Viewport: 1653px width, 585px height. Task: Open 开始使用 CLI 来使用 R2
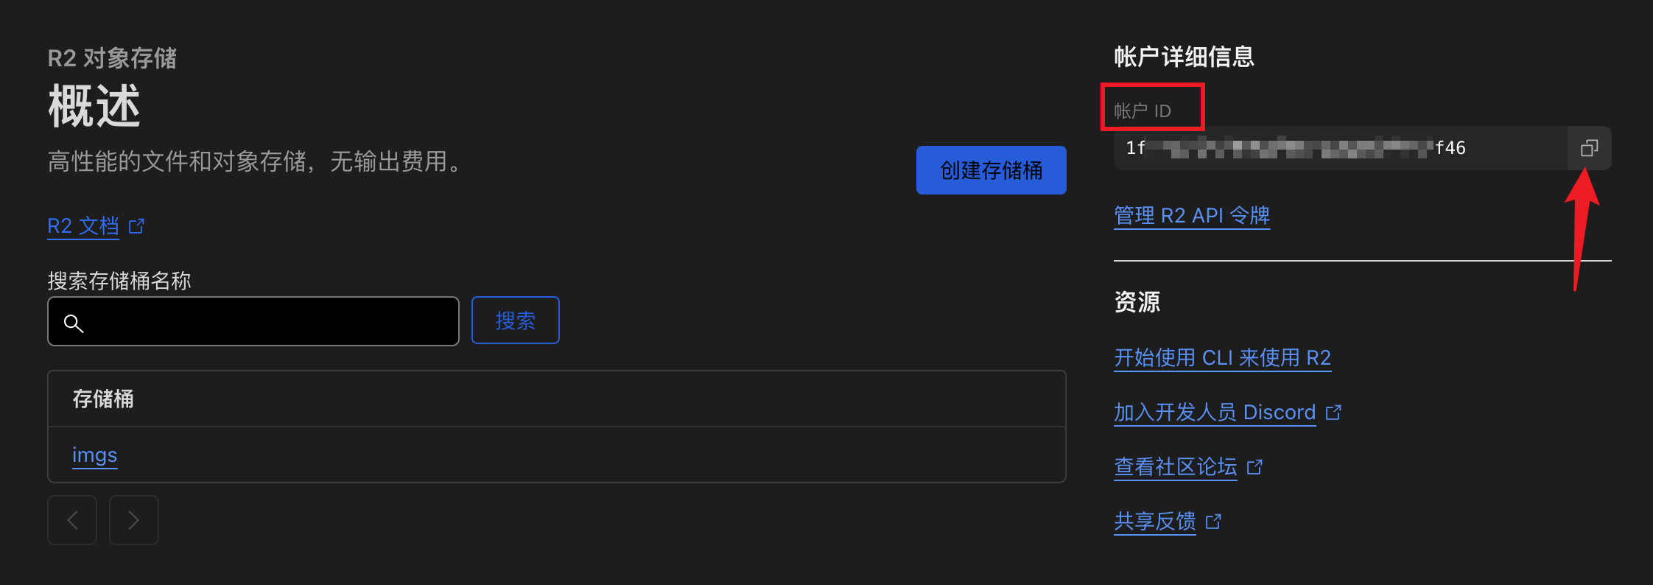1222,357
